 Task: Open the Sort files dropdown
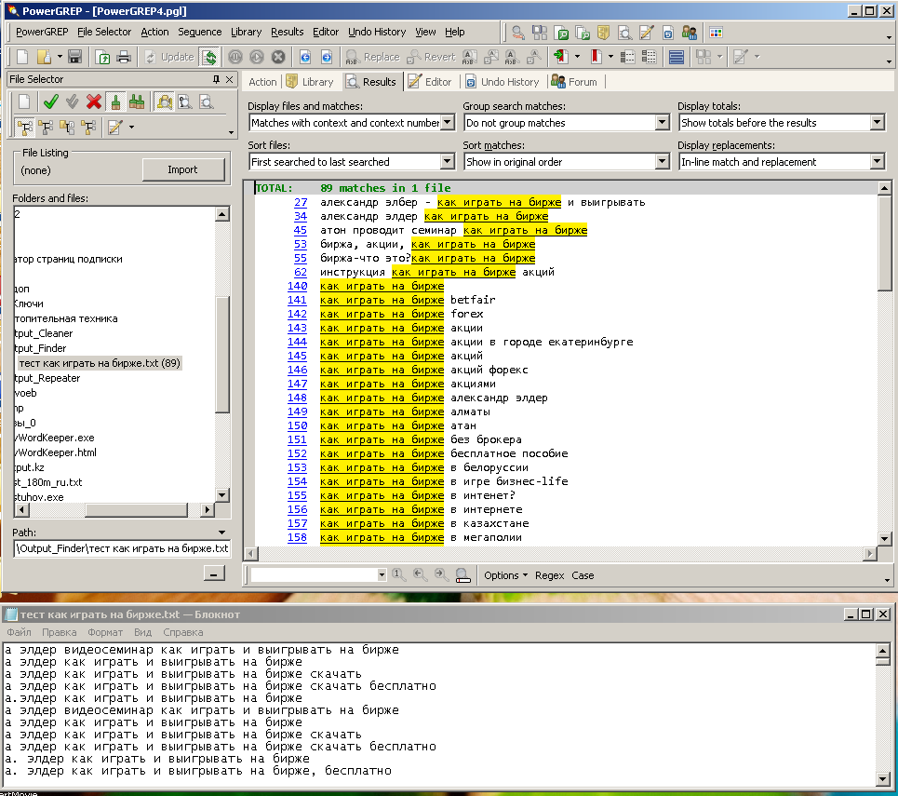pos(447,162)
